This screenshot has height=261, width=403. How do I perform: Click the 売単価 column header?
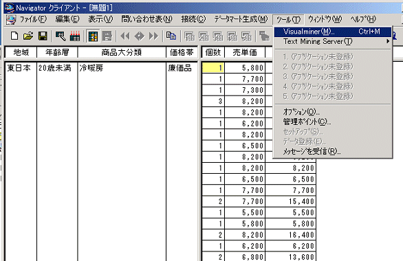tap(245, 52)
